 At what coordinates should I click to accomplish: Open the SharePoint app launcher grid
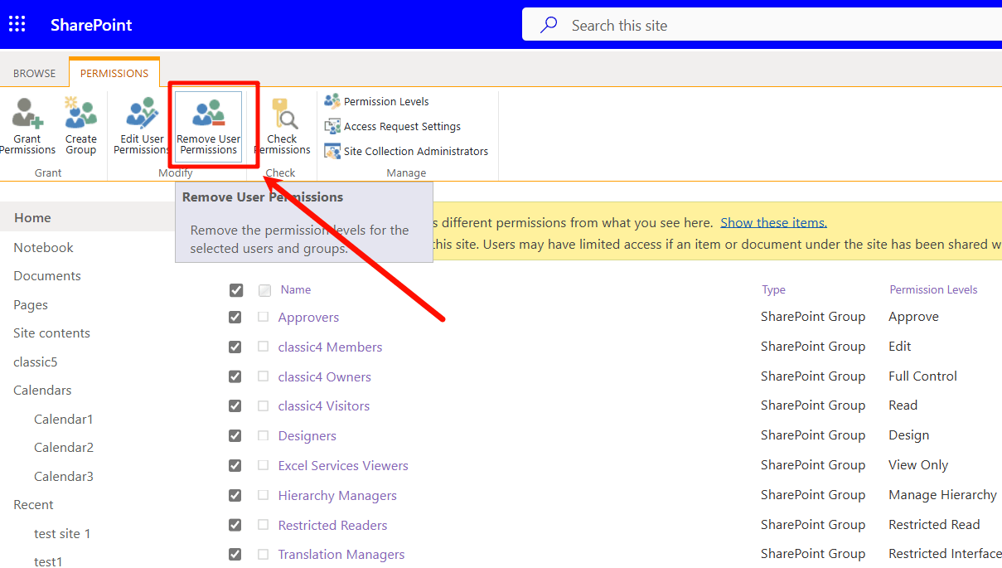click(17, 24)
